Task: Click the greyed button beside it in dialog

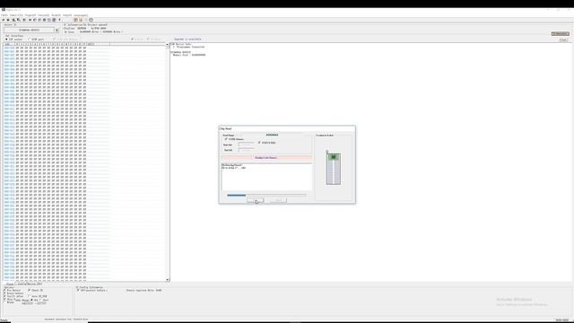Action: tap(278, 200)
